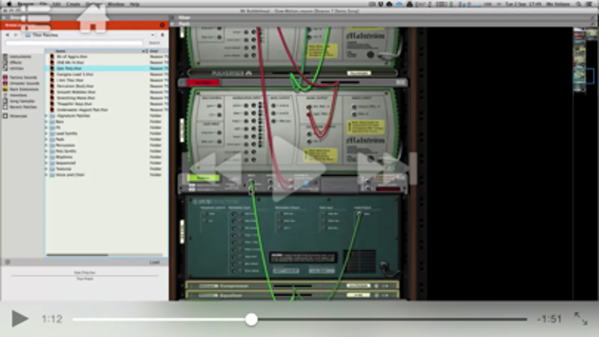
Task: Open Rack Extensions in the sidebar
Action: tap(24, 89)
